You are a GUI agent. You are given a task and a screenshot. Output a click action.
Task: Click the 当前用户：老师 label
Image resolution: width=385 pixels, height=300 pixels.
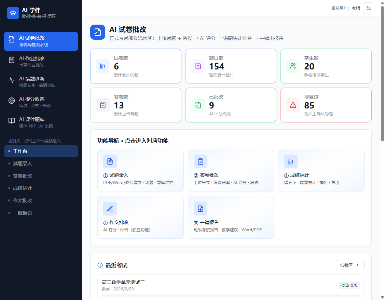(346, 8)
